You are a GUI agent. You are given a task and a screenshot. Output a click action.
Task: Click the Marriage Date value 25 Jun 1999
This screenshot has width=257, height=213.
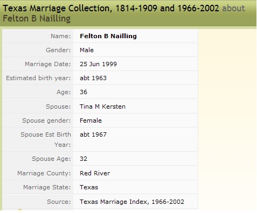pyautogui.click(x=98, y=64)
